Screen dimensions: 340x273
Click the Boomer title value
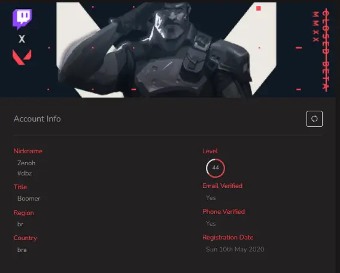pyautogui.click(x=29, y=198)
